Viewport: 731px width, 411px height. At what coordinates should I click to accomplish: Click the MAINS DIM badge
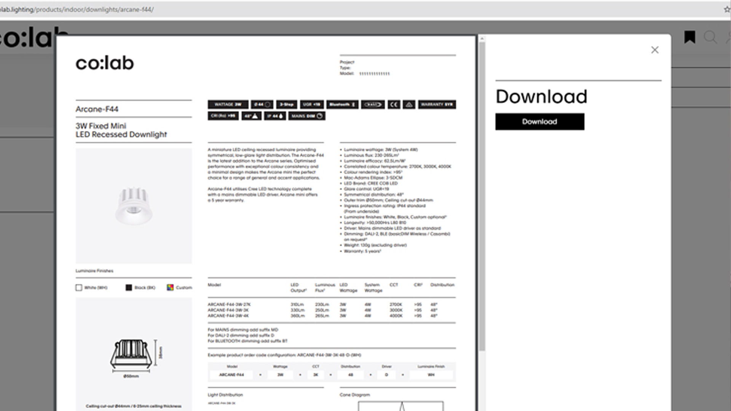[307, 116]
